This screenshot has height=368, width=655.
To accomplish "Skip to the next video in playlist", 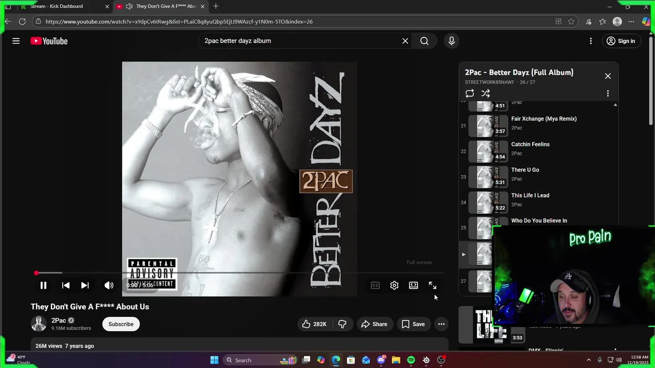I will tap(85, 285).
